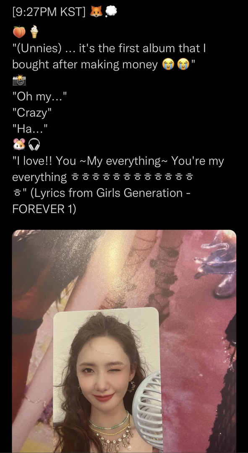
Task: Tap the "(Unnies) ..." quote line
Action: (x=109, y=57)
